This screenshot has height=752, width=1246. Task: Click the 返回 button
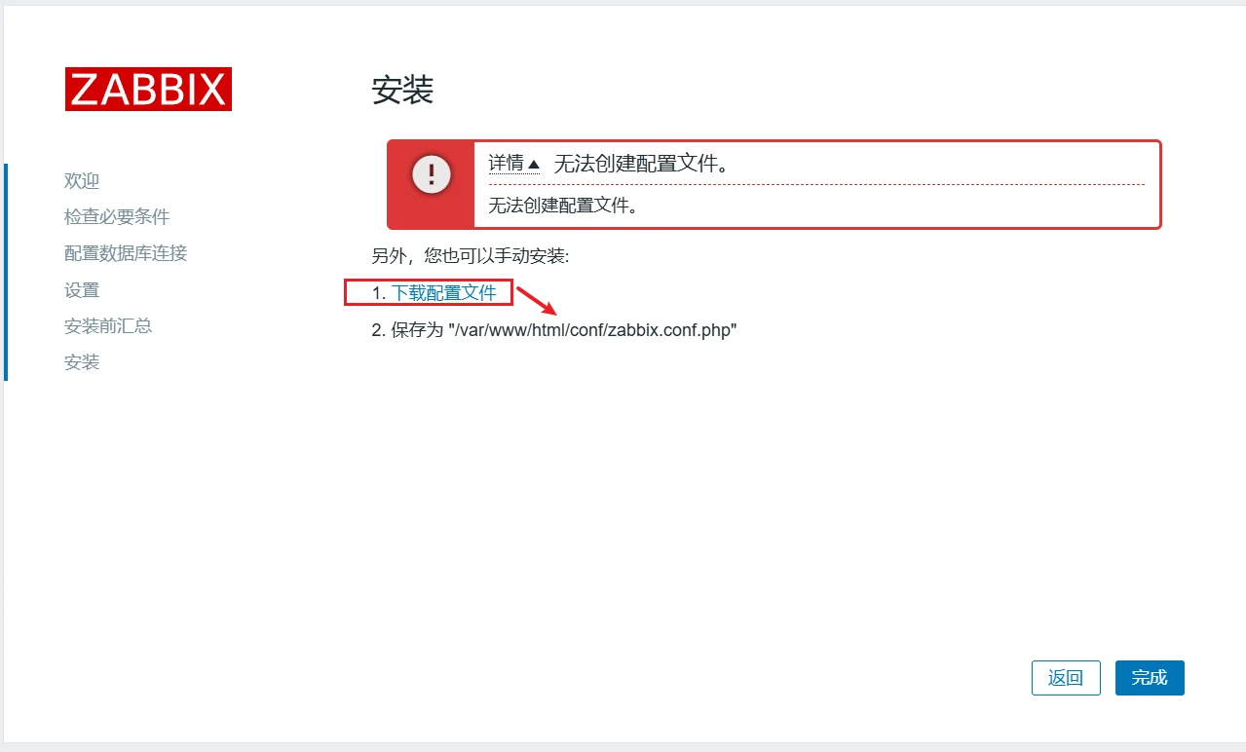(x=1066, y=678)
